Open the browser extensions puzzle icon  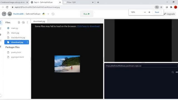point(171,7)
